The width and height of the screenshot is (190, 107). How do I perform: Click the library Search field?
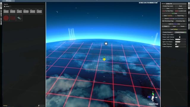click(24, 4)
